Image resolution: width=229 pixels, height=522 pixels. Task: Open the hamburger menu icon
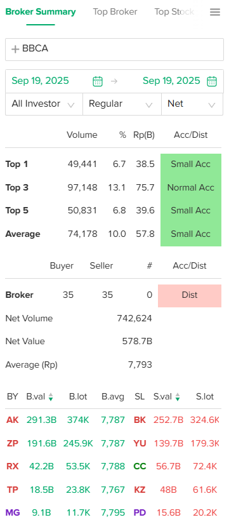215,12
